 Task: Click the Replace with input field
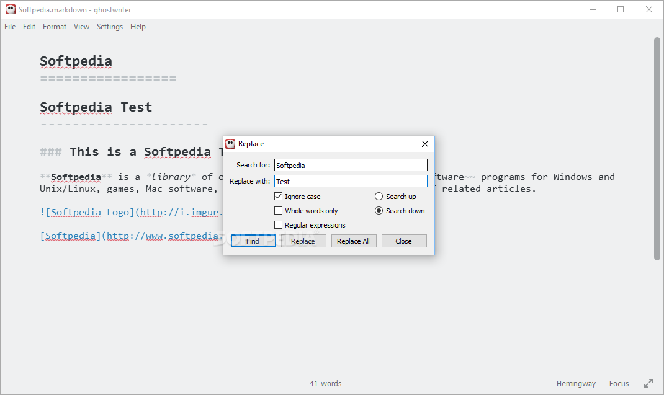(351, 181)
